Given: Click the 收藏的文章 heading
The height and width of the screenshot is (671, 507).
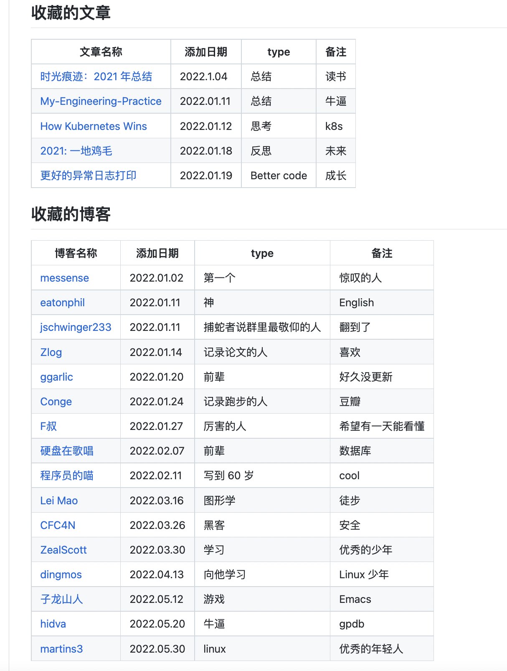Looking at the screenshot, I should (x=71, y=13).
